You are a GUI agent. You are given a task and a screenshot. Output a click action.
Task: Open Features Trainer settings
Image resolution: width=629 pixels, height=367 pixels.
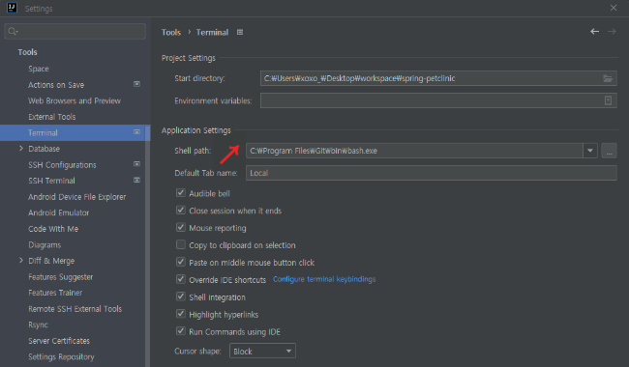point(55,293)
